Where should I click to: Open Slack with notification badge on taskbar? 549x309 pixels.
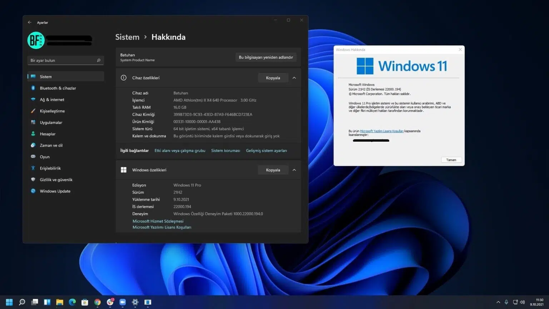coord(110,302)
